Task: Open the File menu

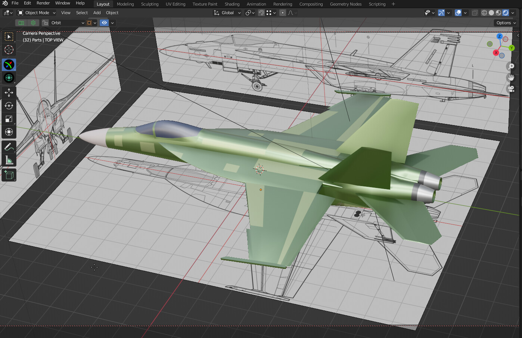Action: [15, 3]
